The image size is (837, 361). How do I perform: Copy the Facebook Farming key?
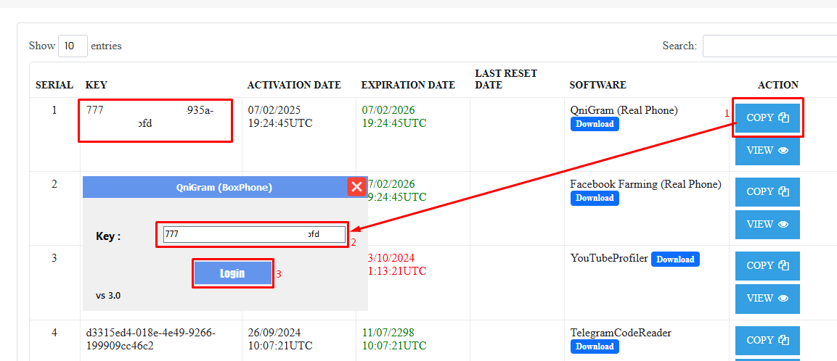[767, 192]
